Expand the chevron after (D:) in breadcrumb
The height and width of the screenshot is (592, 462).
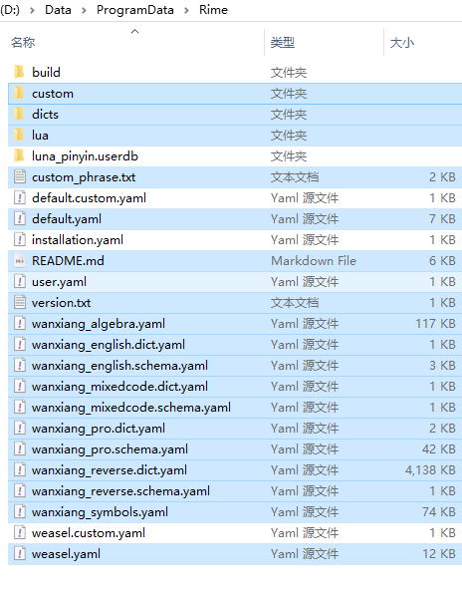pos(32,10)
